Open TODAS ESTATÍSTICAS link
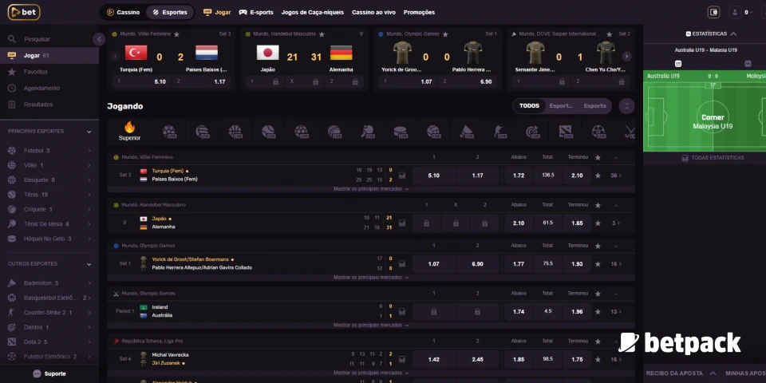Viewport: 766px width, 383px height. point(713,158)
